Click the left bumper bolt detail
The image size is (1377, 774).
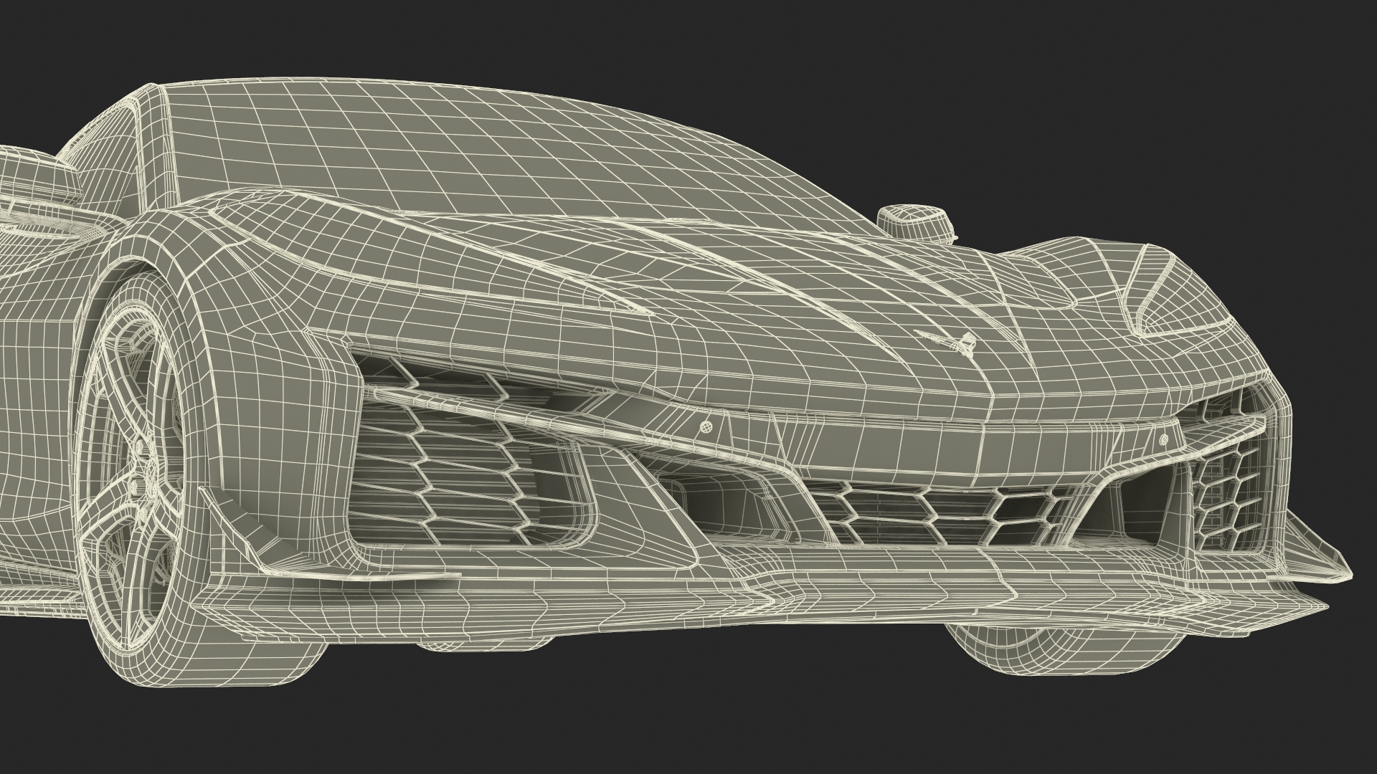[705, 426]
